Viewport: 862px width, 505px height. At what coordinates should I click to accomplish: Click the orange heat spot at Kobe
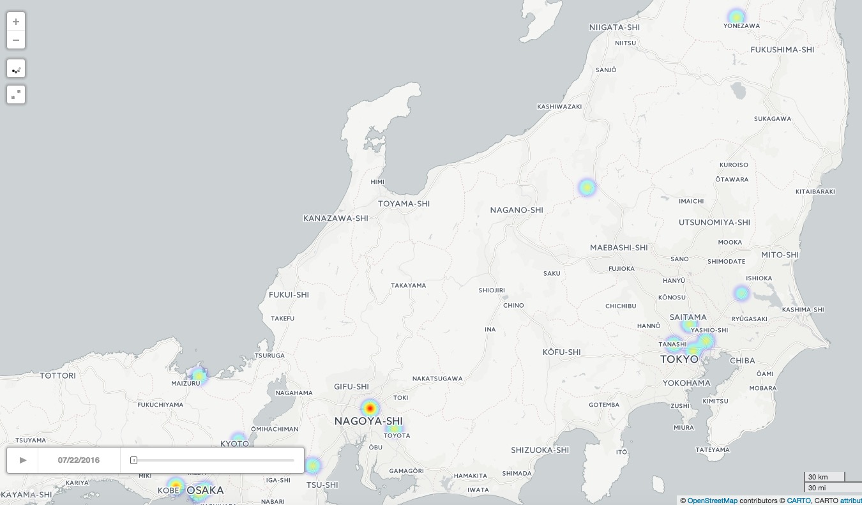176,486
